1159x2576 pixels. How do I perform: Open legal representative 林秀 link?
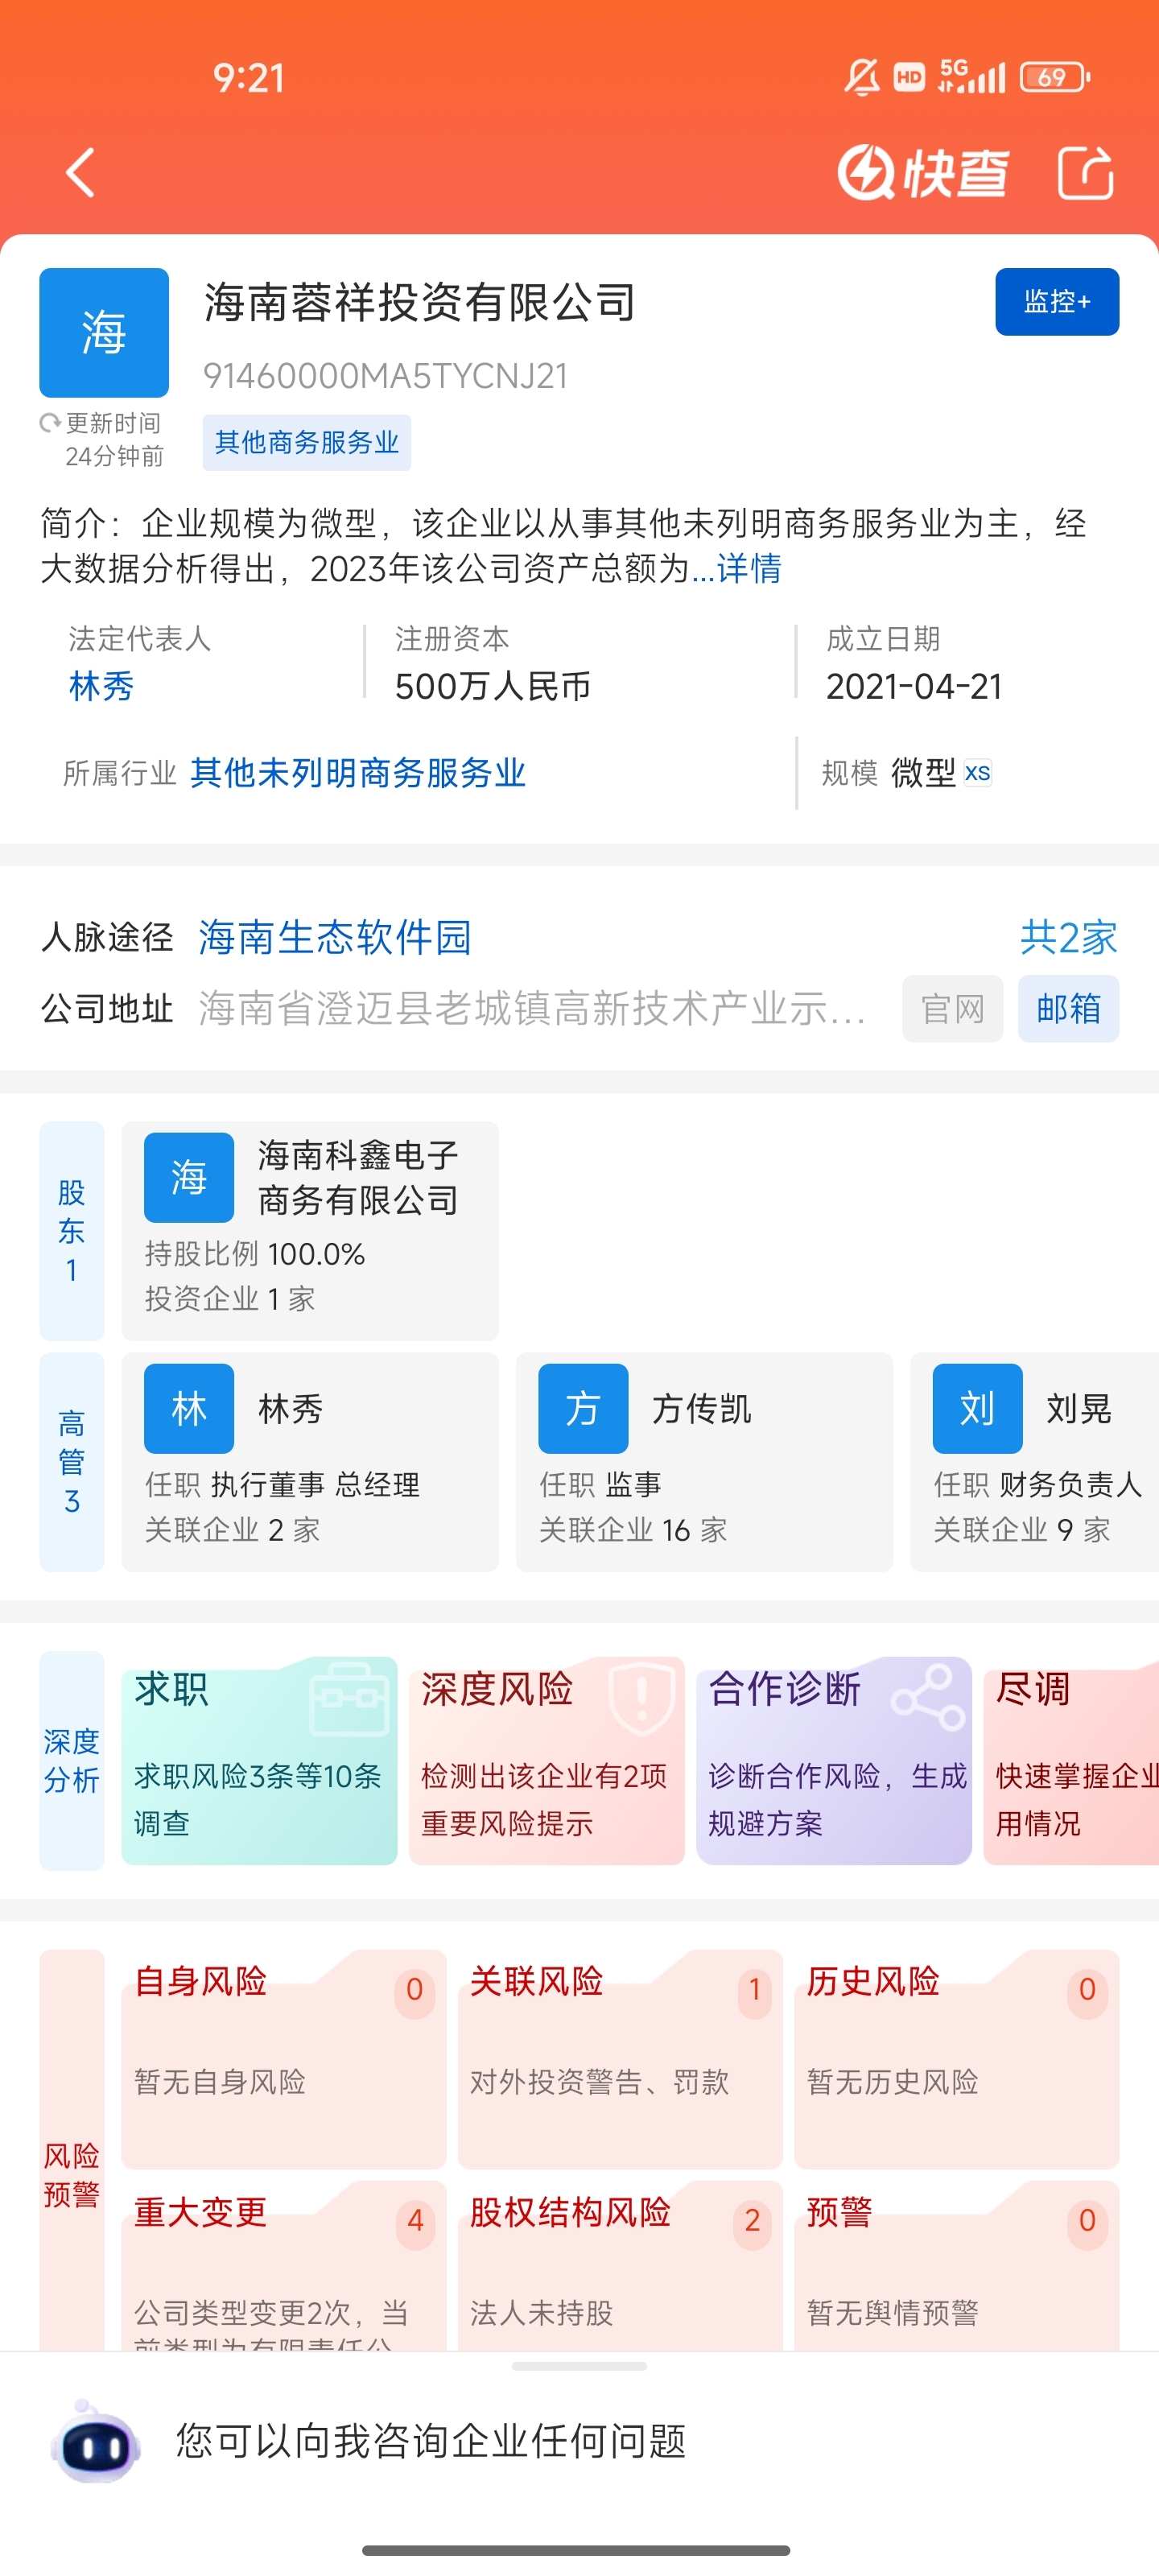101,686
